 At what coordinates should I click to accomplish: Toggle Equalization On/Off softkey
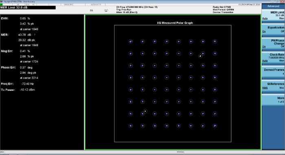click(273, 29)
